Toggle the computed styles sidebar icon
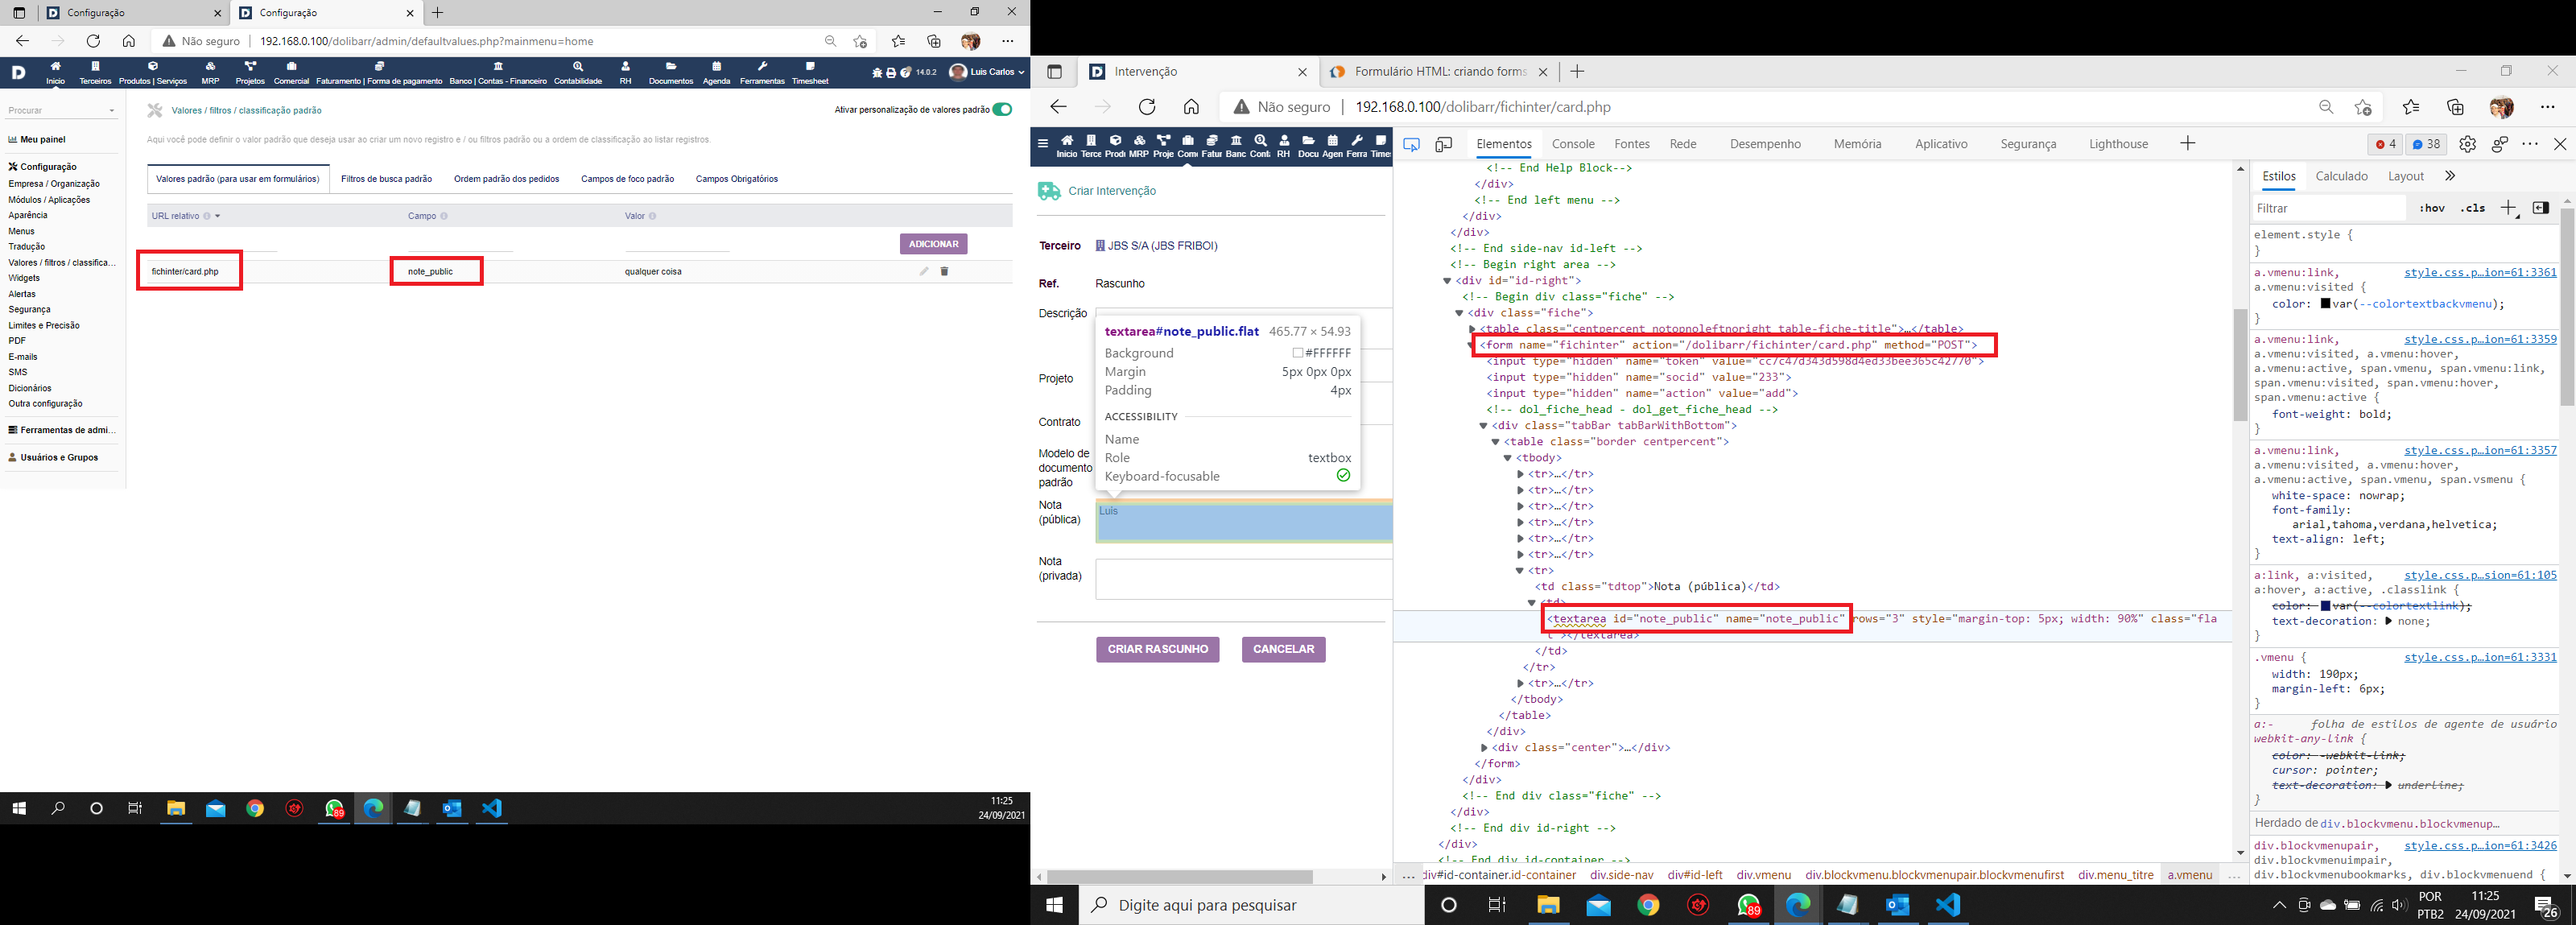Image resolution: width=2576 pixels, height=925 pixels. coord(2540,208)
